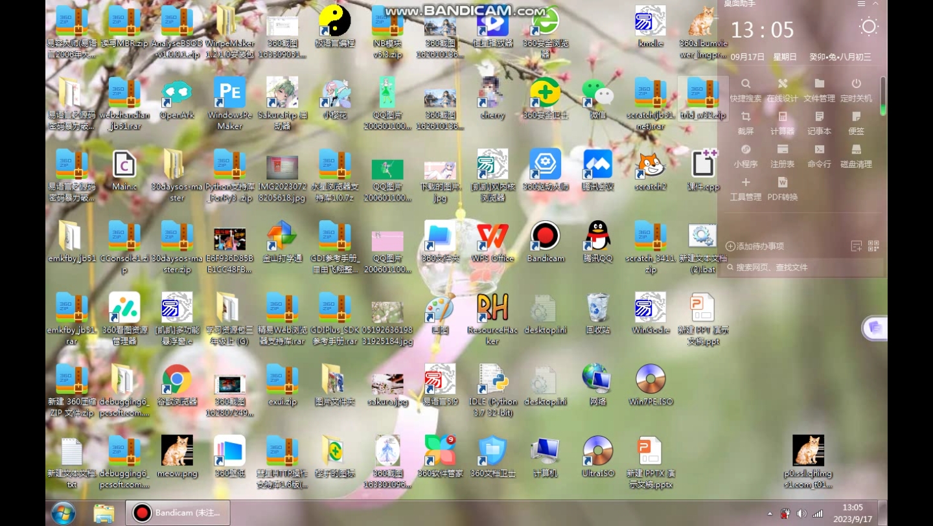This screenshot has width=933, height=526.
Task: Select the Win7PE.ISO disc file
Action: (651, 385)
